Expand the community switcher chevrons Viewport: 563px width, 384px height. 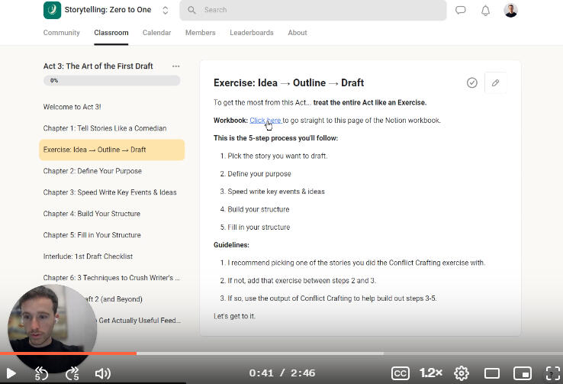point(166,11)
